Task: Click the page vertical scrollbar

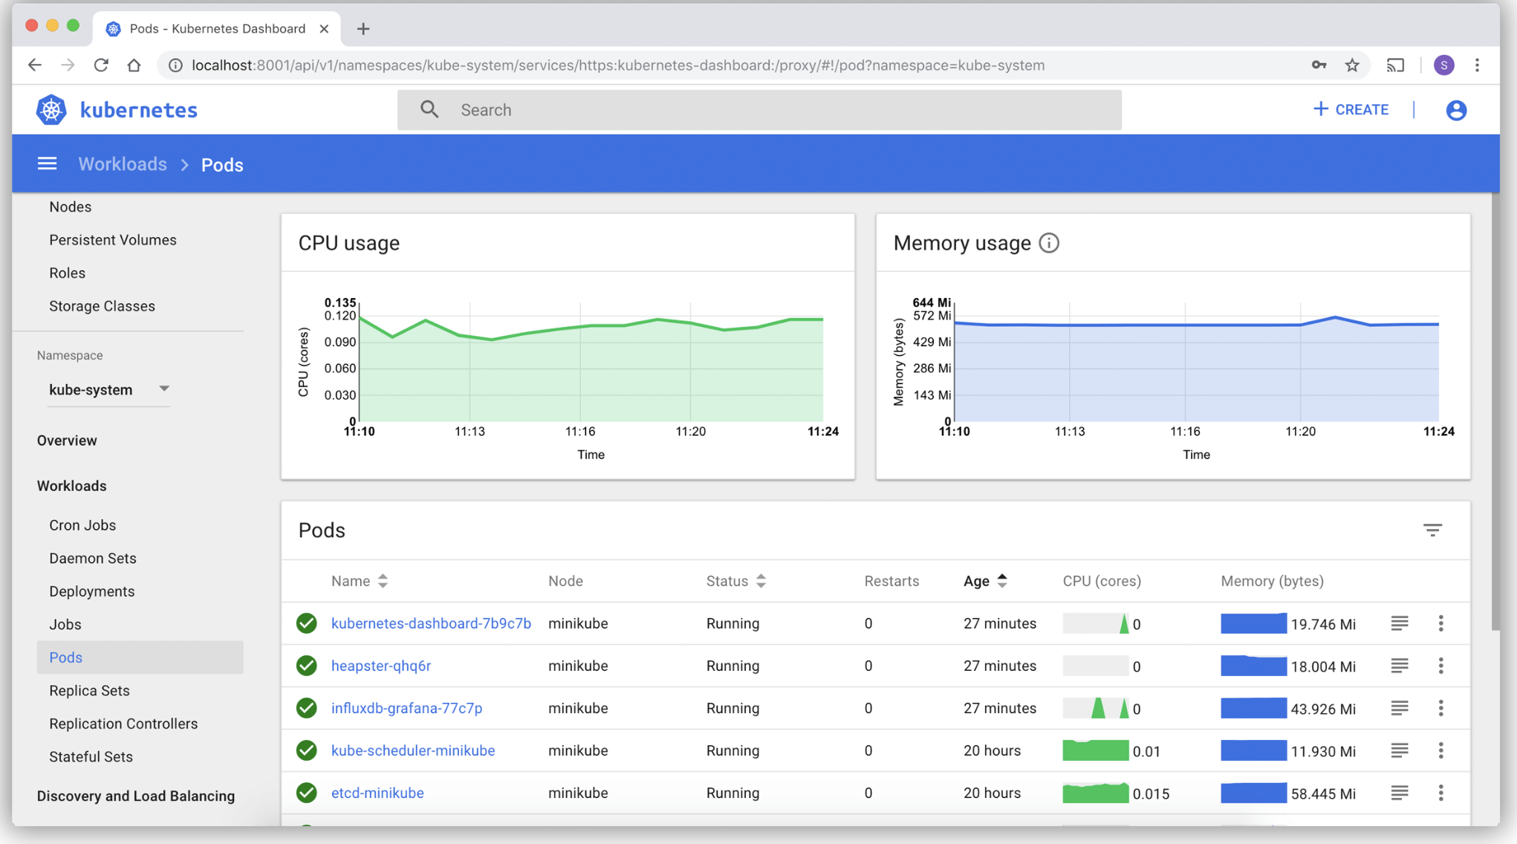Action: click(1495, 411)
